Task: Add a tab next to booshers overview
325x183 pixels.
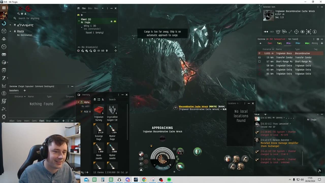Action: [25, 90]
